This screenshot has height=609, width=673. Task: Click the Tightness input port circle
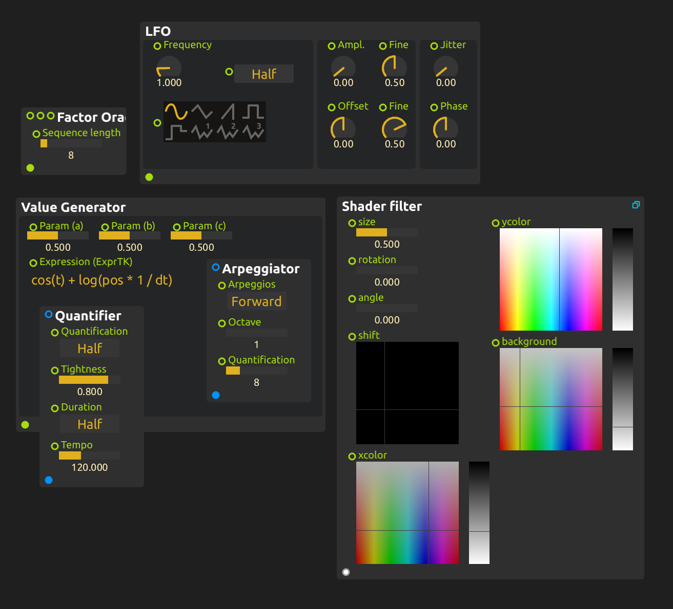(55, 371)
